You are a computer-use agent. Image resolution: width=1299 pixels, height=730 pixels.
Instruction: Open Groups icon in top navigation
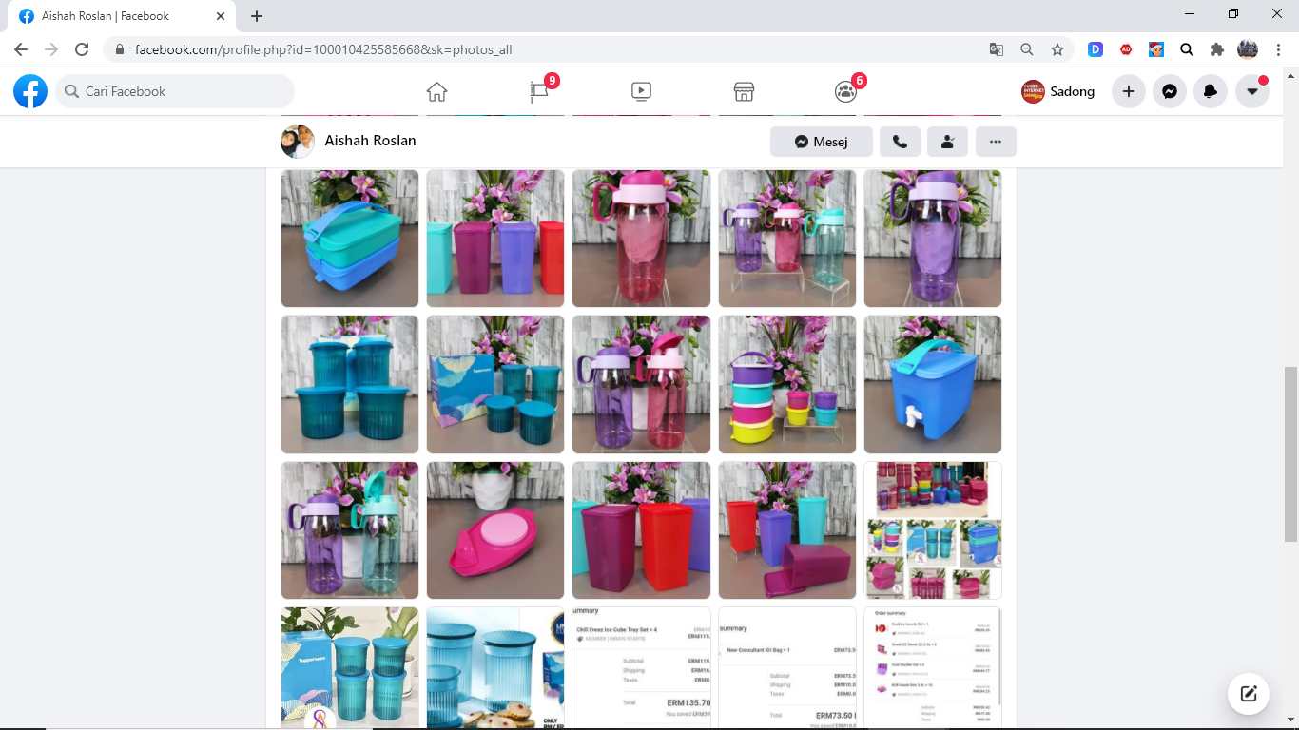845,91
